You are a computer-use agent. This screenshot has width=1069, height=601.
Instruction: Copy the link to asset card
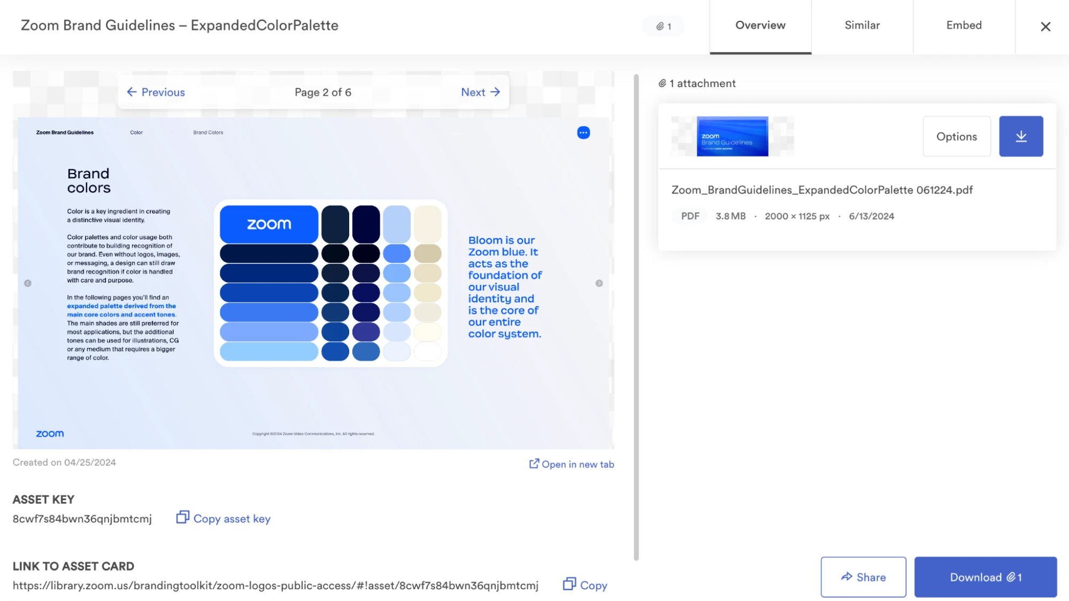click(x=585, y=585)
